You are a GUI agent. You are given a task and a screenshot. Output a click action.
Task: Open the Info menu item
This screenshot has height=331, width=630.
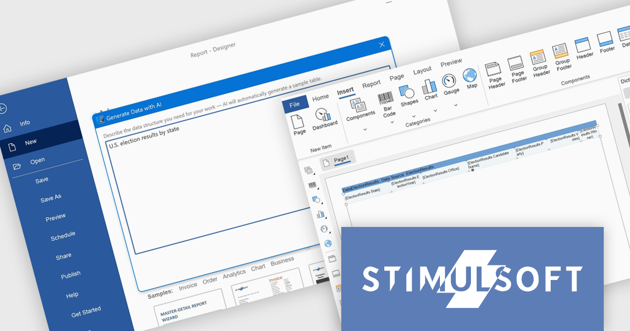(x=25, y=123)
